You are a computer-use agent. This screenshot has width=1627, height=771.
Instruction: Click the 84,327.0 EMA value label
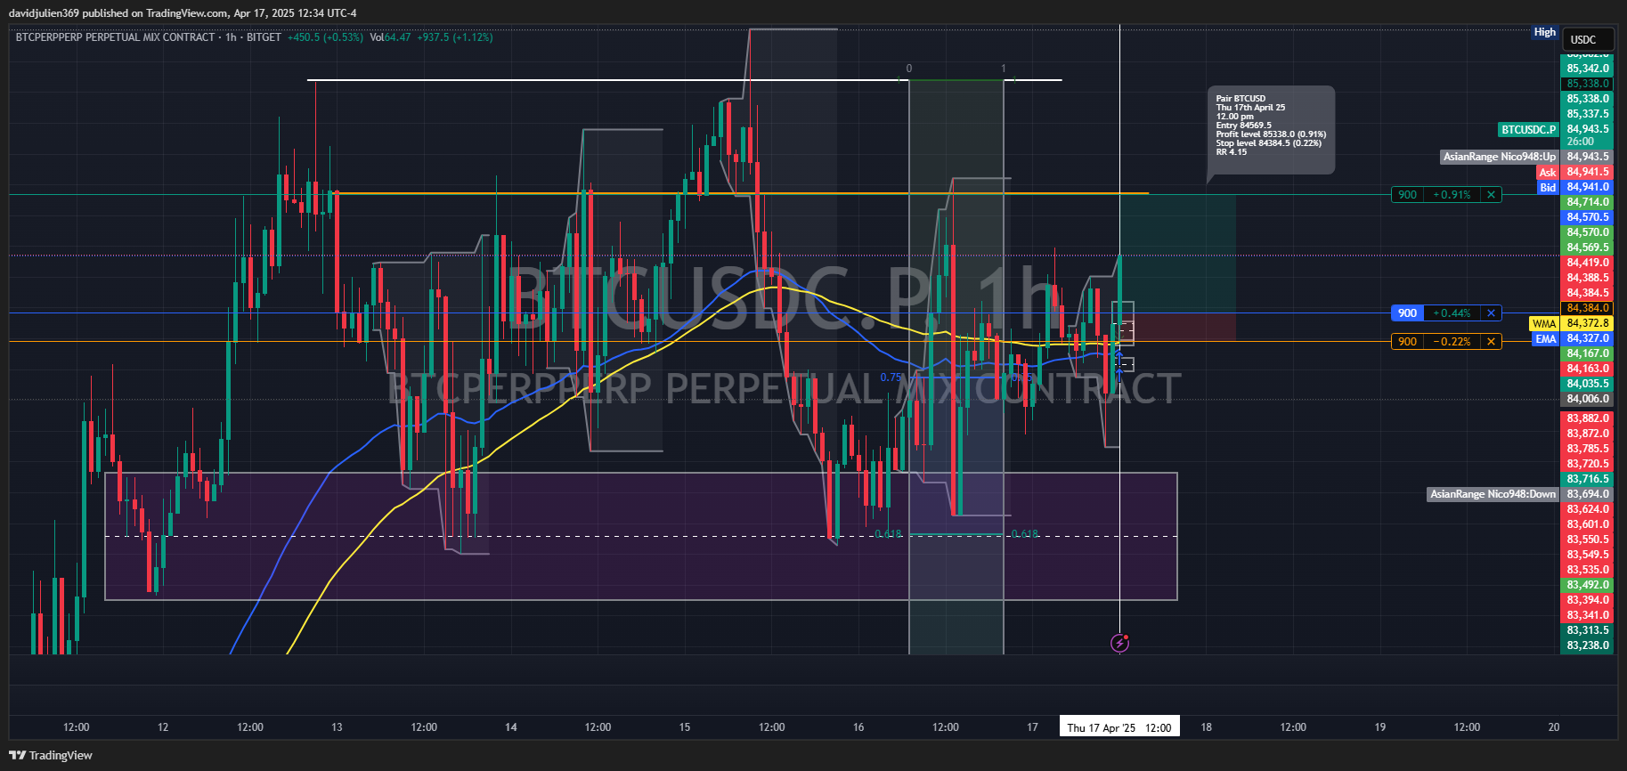click(x=1588, y=338)
